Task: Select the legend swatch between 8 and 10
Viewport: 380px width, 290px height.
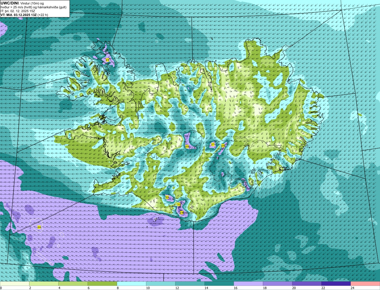Action: click(132, 284)
